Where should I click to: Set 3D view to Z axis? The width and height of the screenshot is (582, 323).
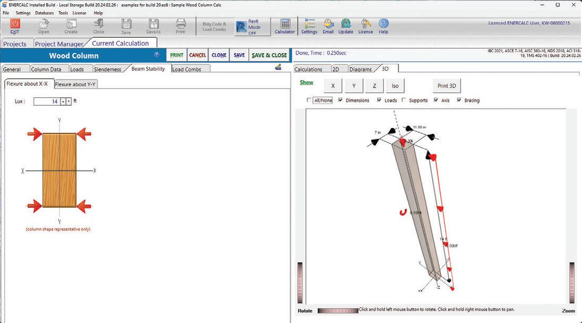(375, 86)
